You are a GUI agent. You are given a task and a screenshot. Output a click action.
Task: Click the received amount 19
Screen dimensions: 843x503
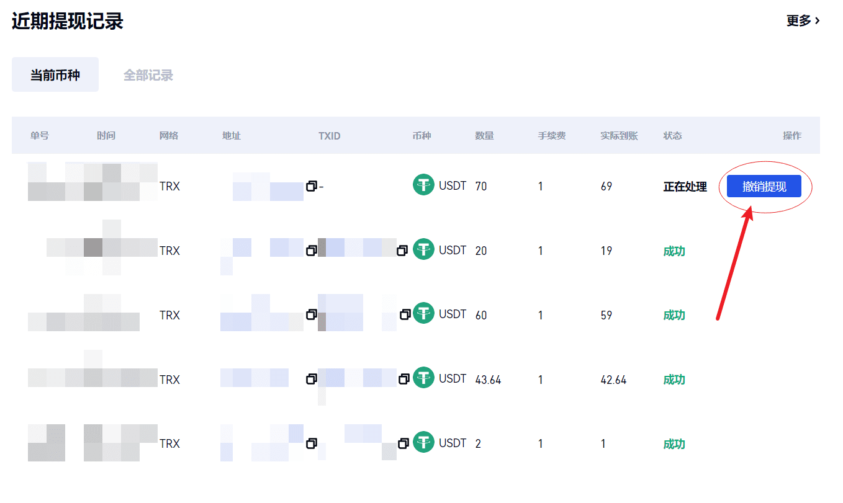(606, 251)
